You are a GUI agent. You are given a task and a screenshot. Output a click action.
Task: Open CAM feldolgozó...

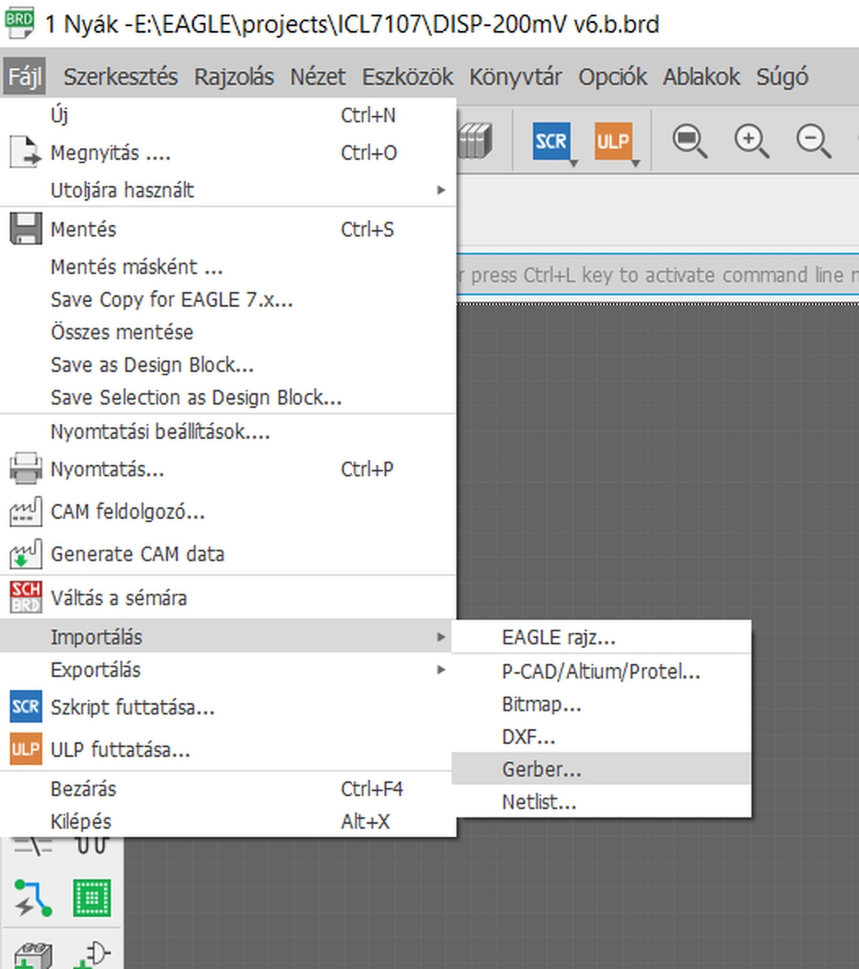(x=228, y=511)
